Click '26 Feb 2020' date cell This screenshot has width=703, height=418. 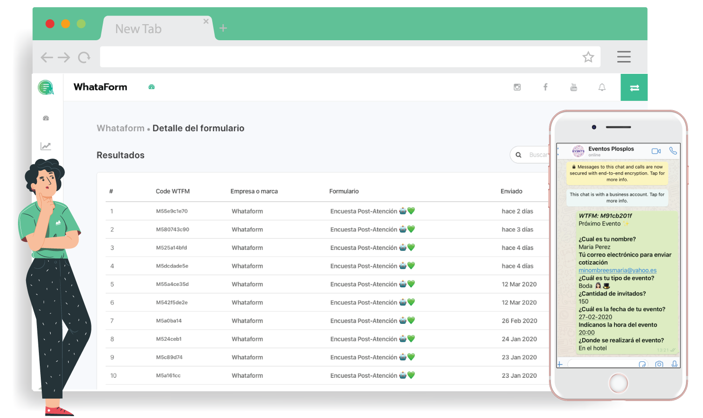pos(519,321)
